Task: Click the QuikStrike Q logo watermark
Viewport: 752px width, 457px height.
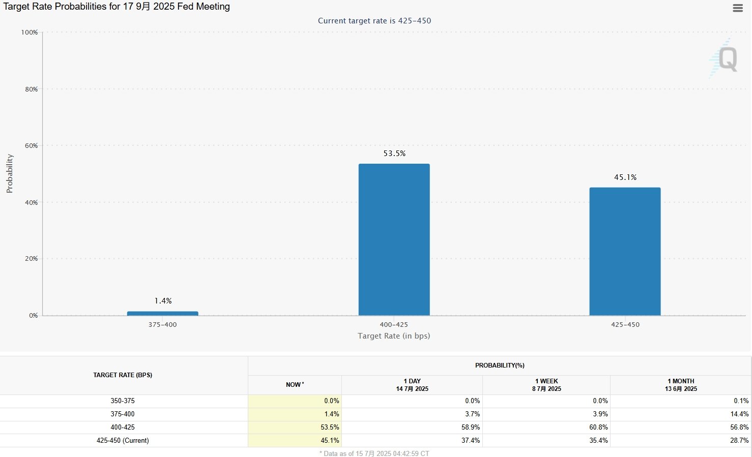Action: 723,58
